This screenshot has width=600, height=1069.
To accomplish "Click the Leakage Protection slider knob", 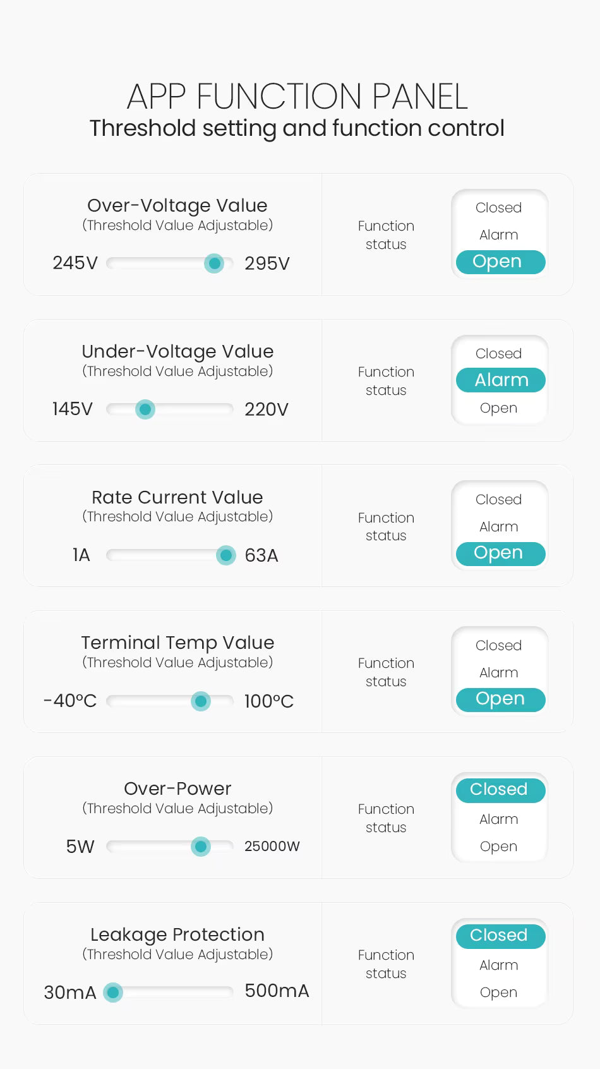I will pos(113,993).
